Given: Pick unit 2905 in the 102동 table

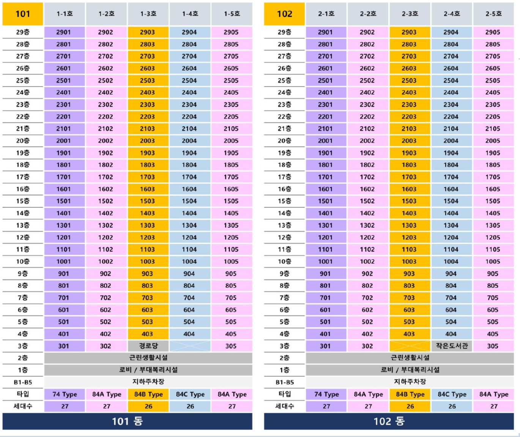Looking at the screenshot, I should pos(493,32).
